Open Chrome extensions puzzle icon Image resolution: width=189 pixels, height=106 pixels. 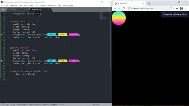pos(177,9)
